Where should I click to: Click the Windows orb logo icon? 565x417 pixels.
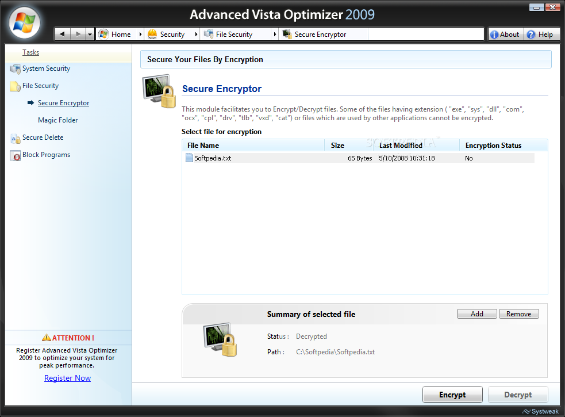click(25, 22)
